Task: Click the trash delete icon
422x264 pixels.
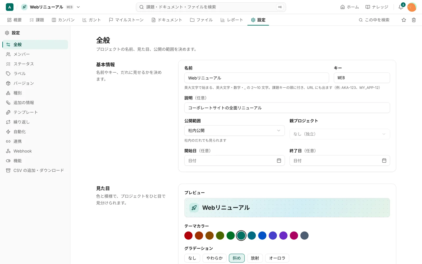Action: 414,20
